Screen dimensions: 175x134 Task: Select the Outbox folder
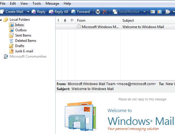21,30
